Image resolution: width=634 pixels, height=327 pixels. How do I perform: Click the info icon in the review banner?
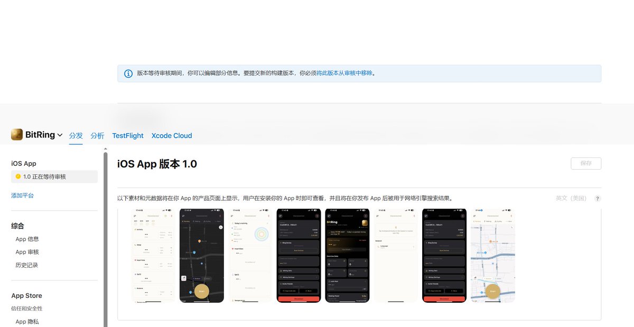[x=128, y=74]
